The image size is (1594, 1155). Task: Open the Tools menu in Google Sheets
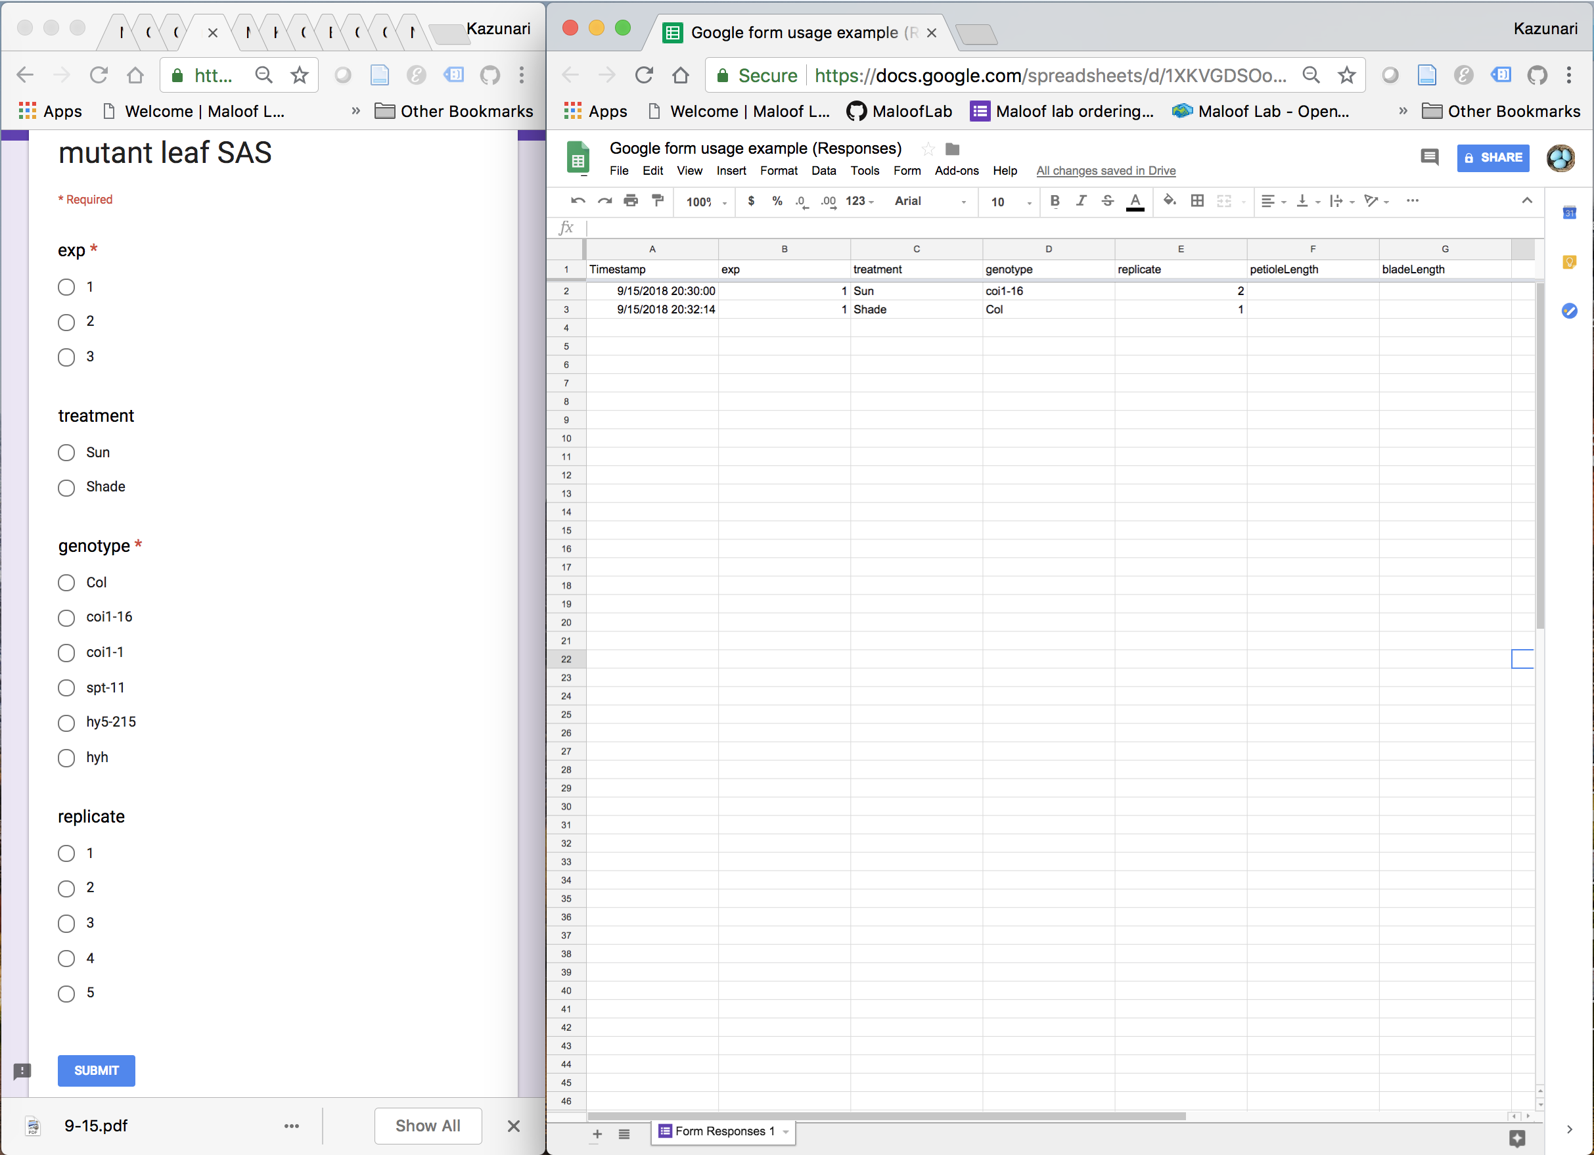coord(864,171)
